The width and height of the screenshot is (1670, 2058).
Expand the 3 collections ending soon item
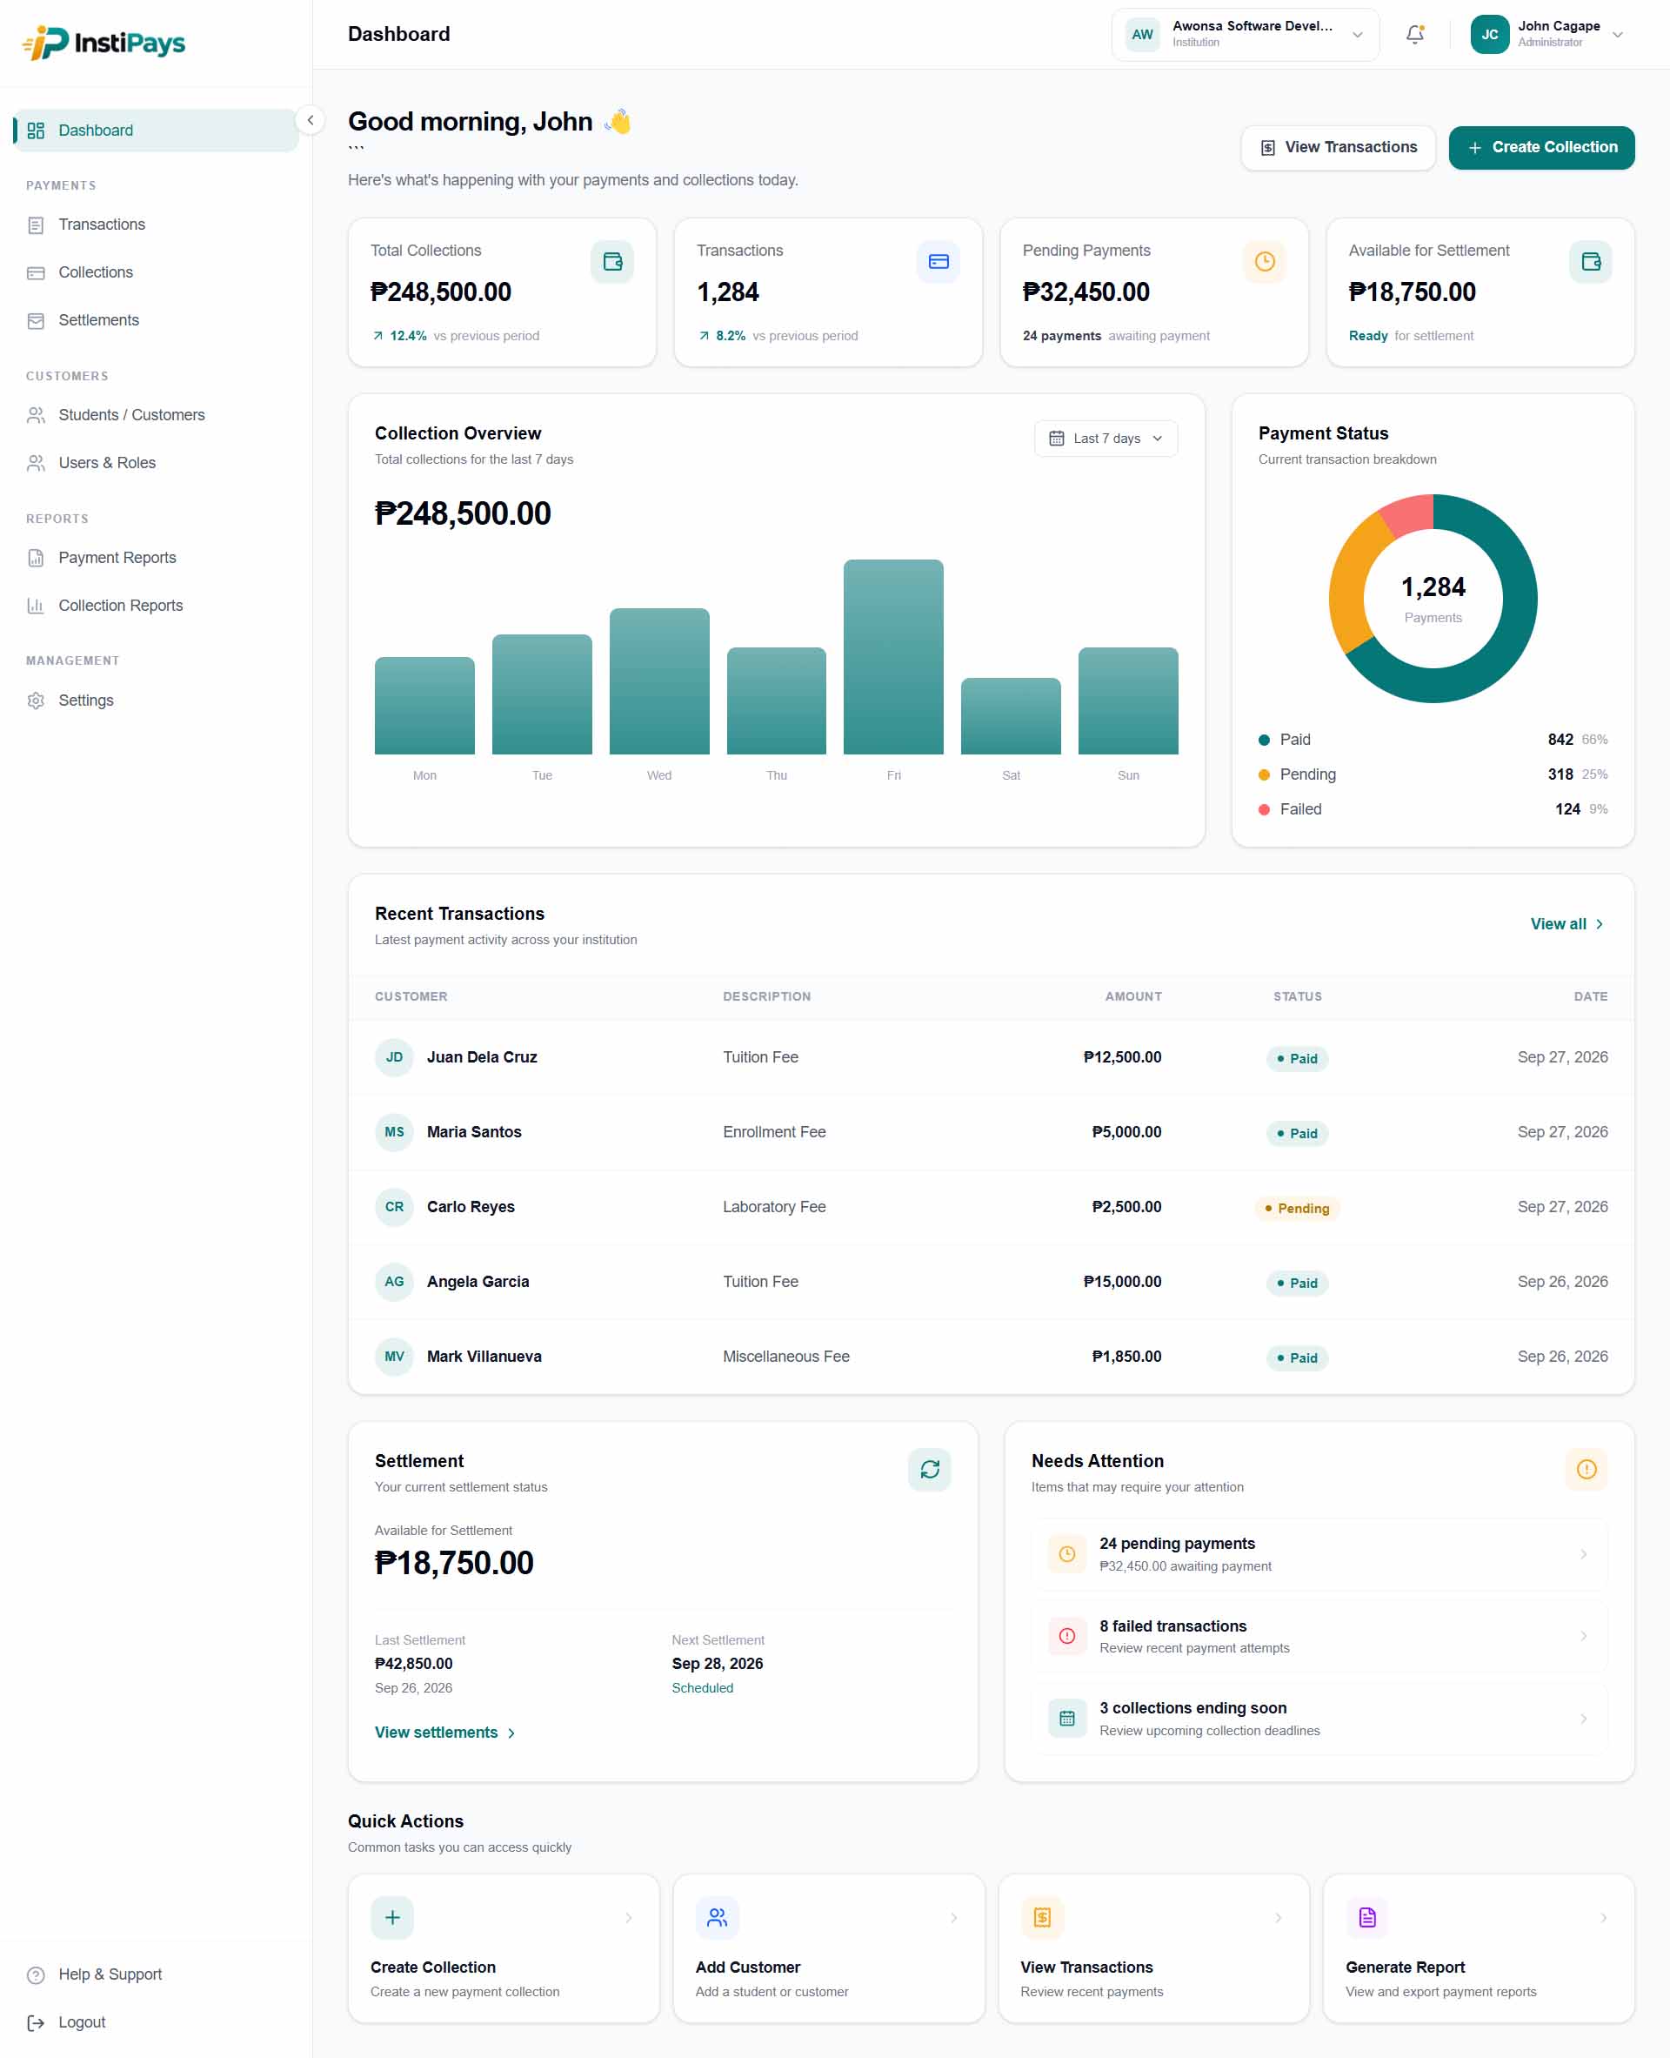(x=1319, y=1719)
